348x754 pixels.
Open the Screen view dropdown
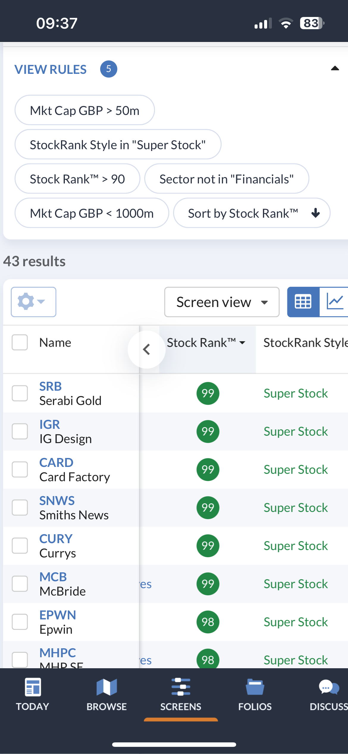222,302
